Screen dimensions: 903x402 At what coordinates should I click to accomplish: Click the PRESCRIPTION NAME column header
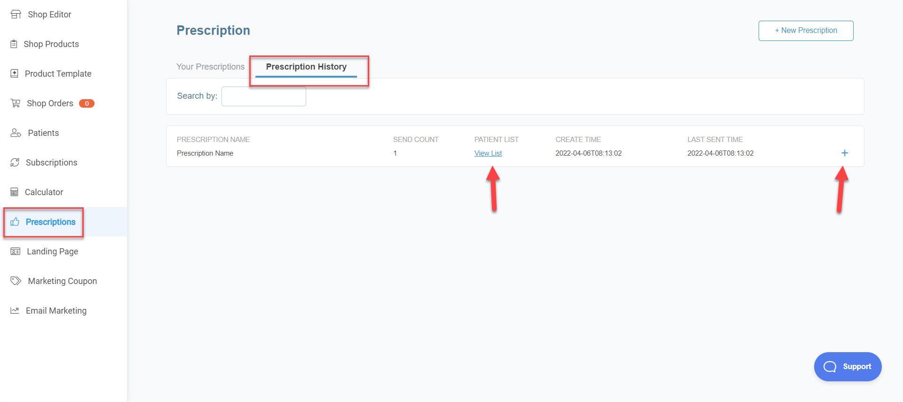pyautogui.click(x=213, y=140)
